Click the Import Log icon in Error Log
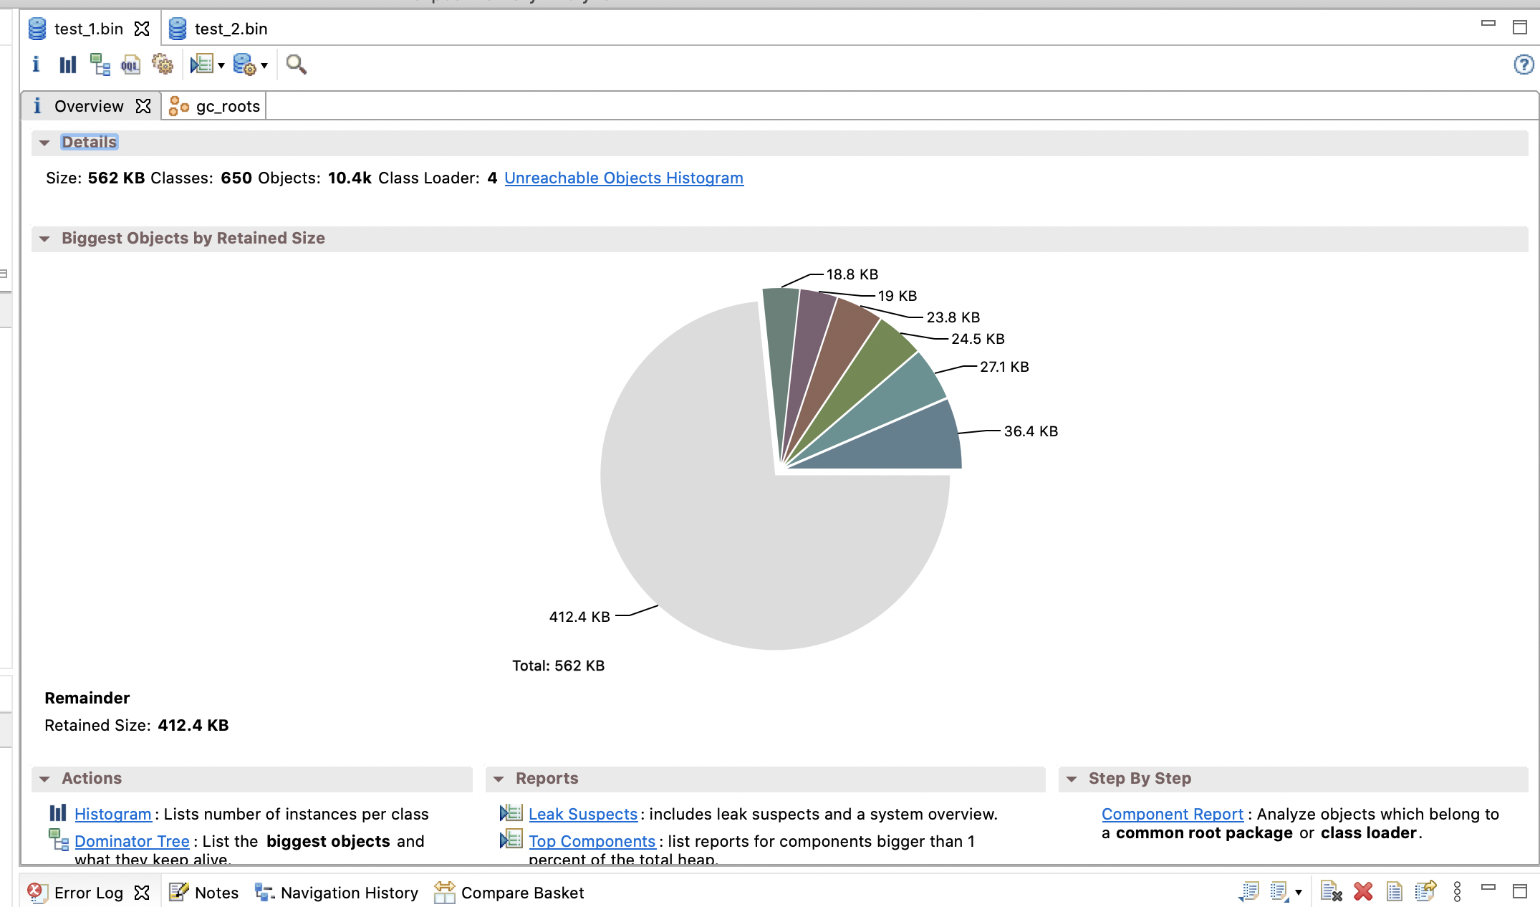Image resolution: width=1540 pixels, height=907 pixels. 1279,891
